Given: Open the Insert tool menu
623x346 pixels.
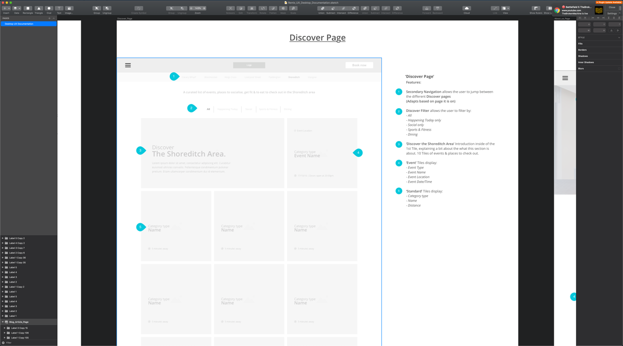Looking at the screenshot, I should tap(6, 8).
